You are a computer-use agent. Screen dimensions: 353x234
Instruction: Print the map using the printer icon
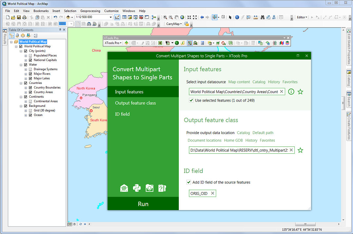[x=24, y=17]
